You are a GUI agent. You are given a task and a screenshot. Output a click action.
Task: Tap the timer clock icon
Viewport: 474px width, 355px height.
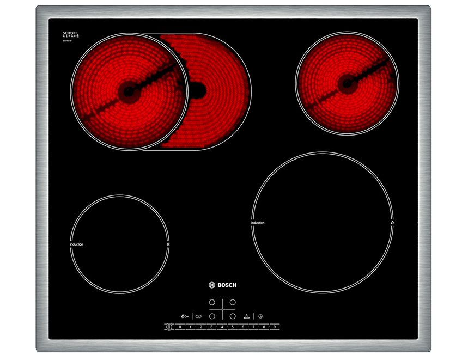[260, 316]
